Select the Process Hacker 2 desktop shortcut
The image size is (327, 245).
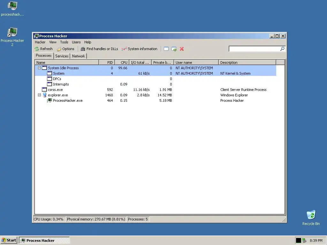tap(12, 37)
